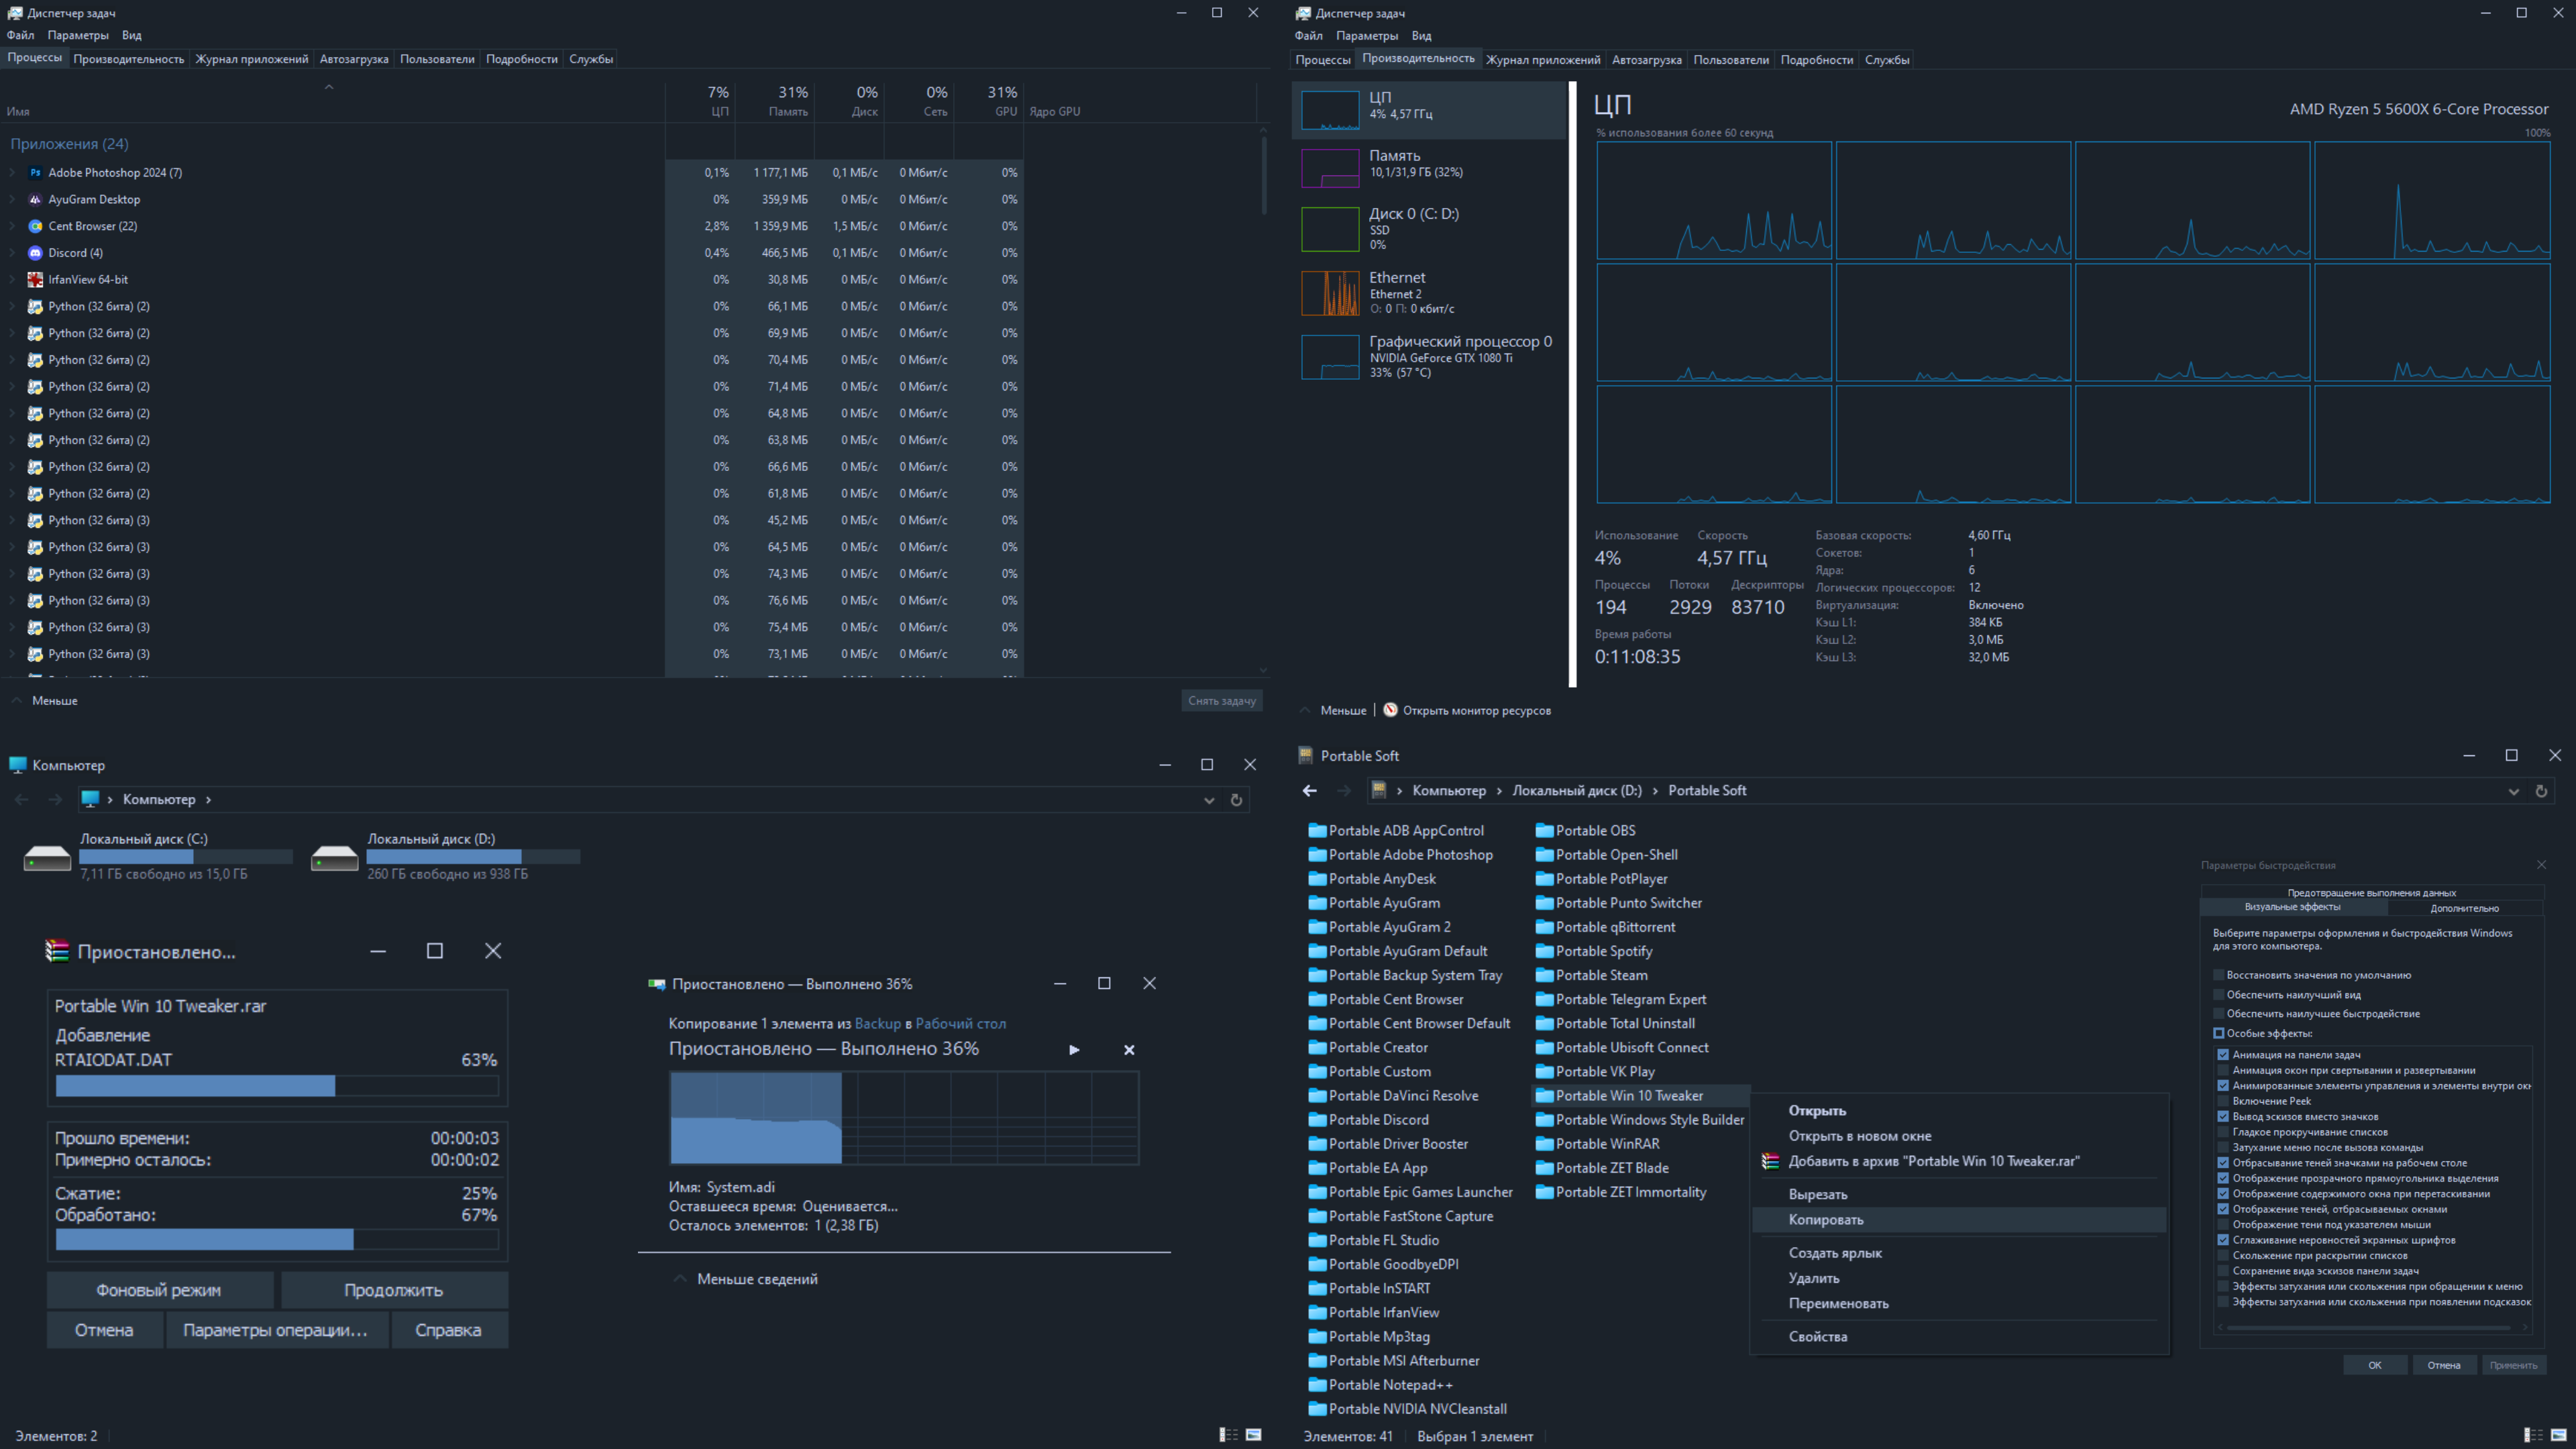Select Обеспечить наилучшее быстродействие option
The image size is (2576, 1449).
2218,1013
